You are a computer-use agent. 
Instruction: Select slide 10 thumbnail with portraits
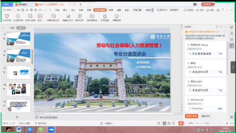[x=19, y=89]
